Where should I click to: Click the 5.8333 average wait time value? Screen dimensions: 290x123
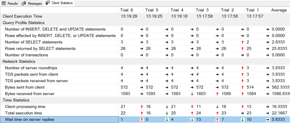278,119
